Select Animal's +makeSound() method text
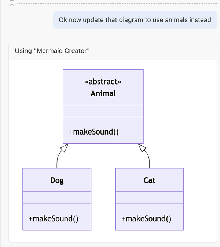This screenshot has width=220, height=247. 94,132
